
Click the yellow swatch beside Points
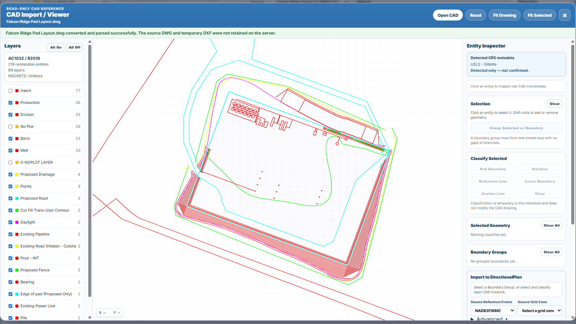pyautogui.click(x=17, y=186)
